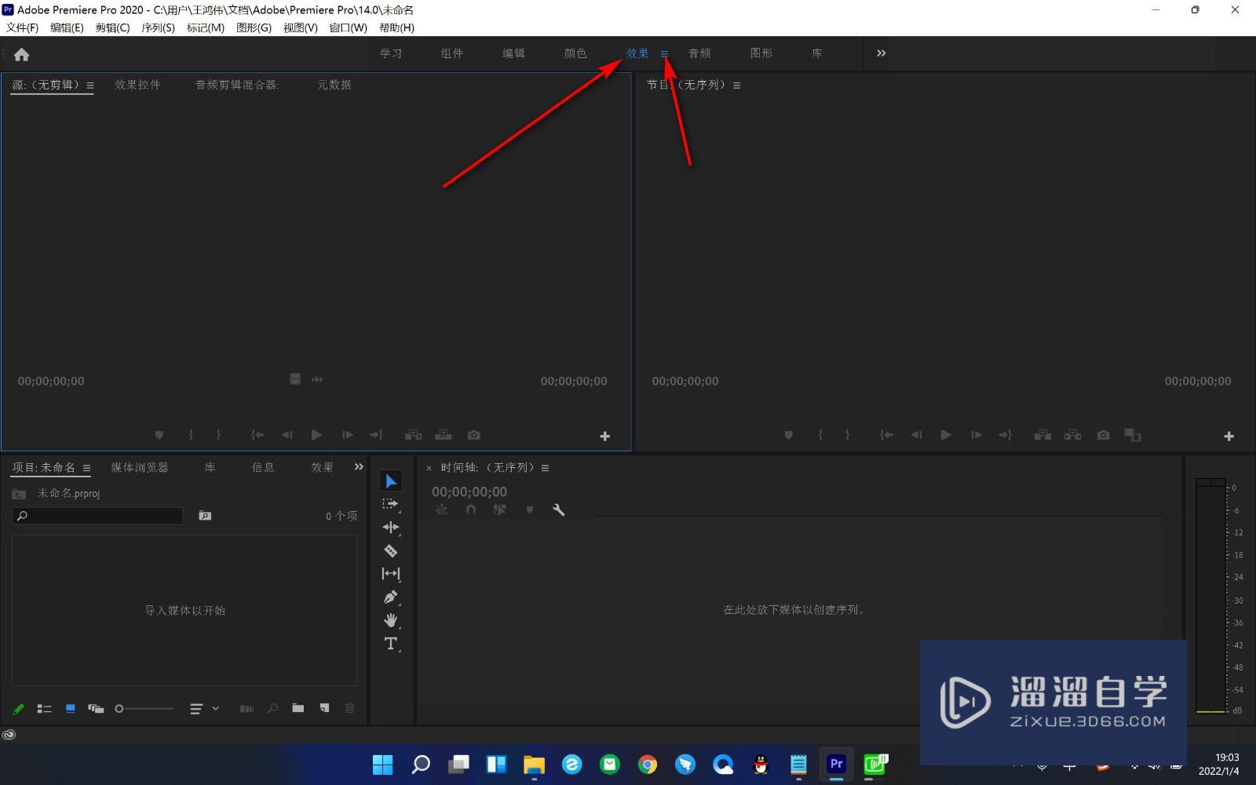
Task: Click Program monitor Extract button
Action: pyautogui.click(x=1072, y=435)
